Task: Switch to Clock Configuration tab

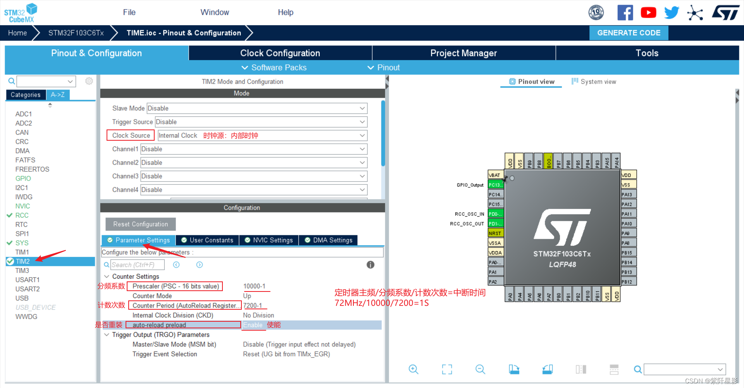Action: pos(280,53)
